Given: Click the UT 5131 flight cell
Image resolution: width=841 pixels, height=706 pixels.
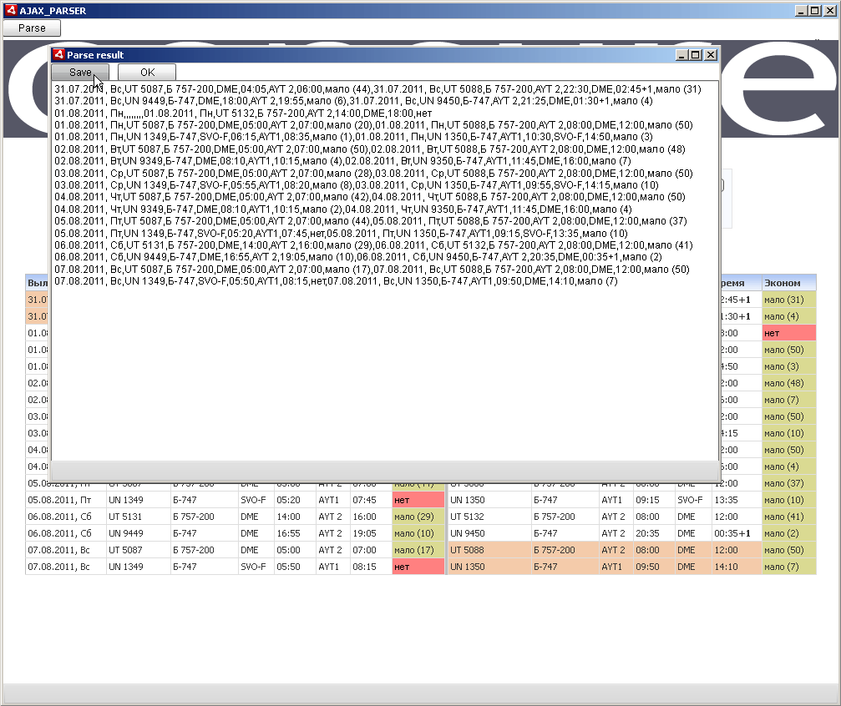Looking at the screenshot, I should [139, 517].
